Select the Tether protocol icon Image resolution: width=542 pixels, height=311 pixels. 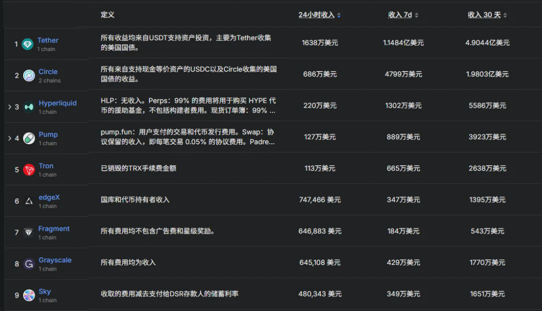(x=29, y=44)
